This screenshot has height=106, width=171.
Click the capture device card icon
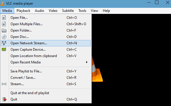coord(4,50)
